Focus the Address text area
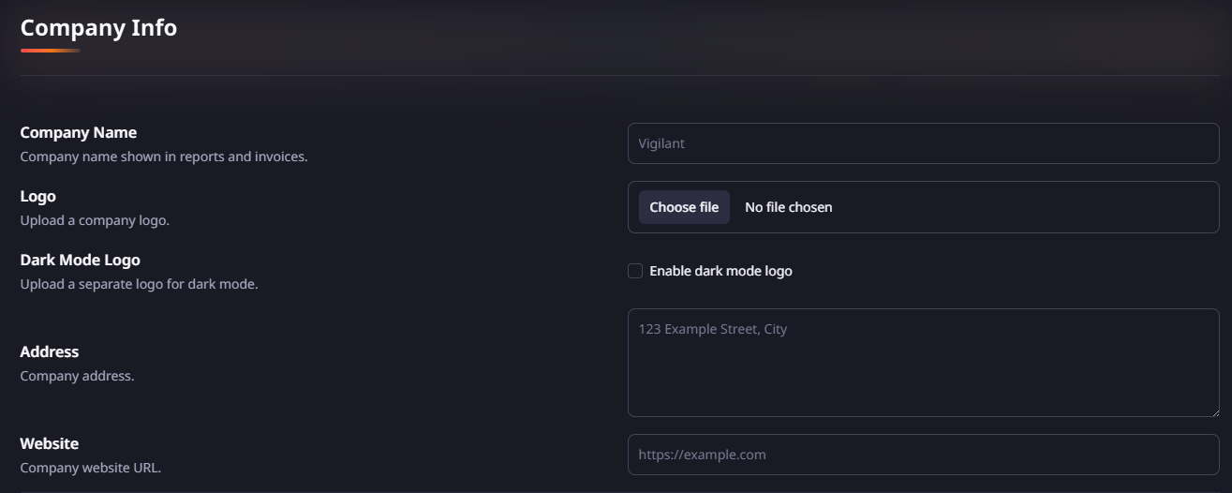Viewport: 1232px width, 493px height. [923, 363]
